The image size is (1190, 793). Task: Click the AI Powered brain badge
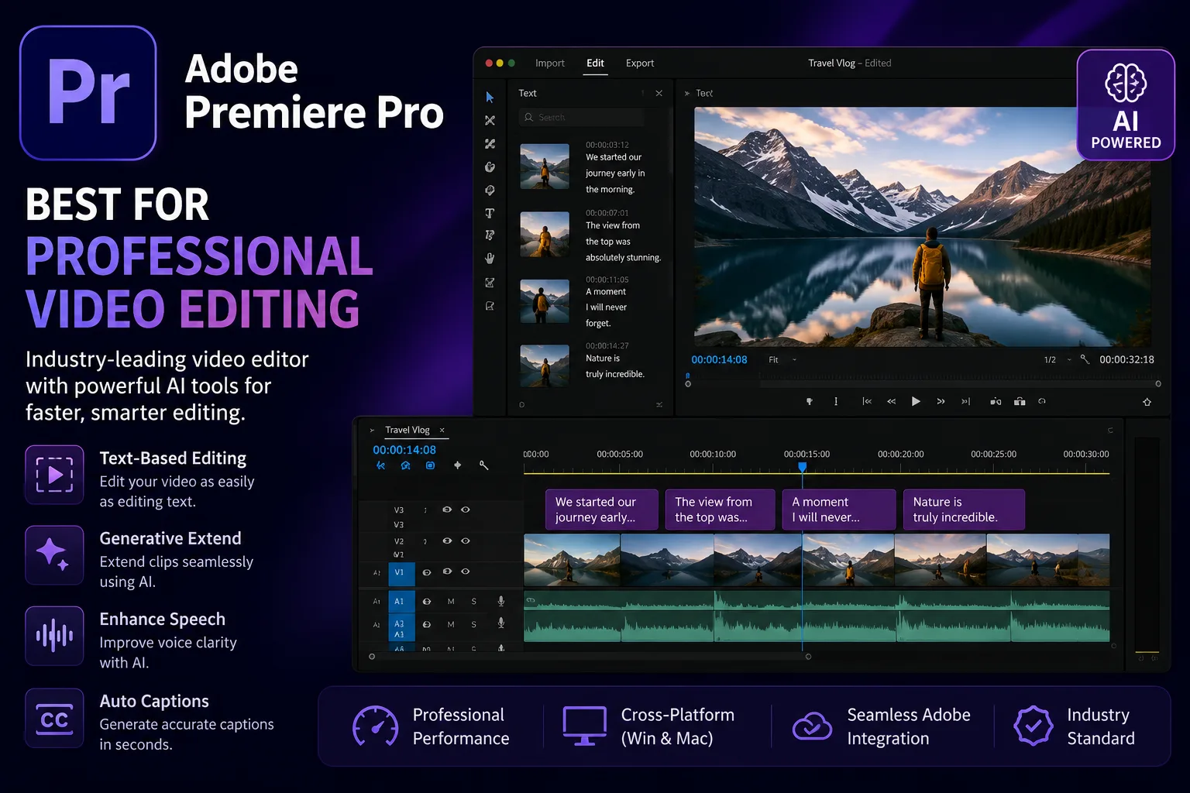pos(1126,105)
